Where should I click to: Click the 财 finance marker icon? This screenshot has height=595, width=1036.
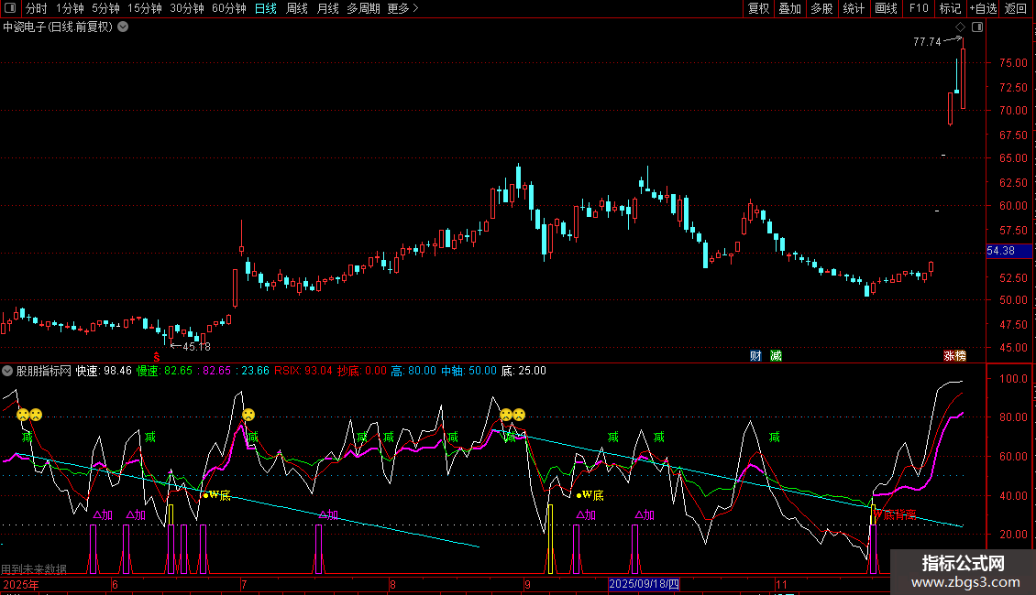point(755,355)
